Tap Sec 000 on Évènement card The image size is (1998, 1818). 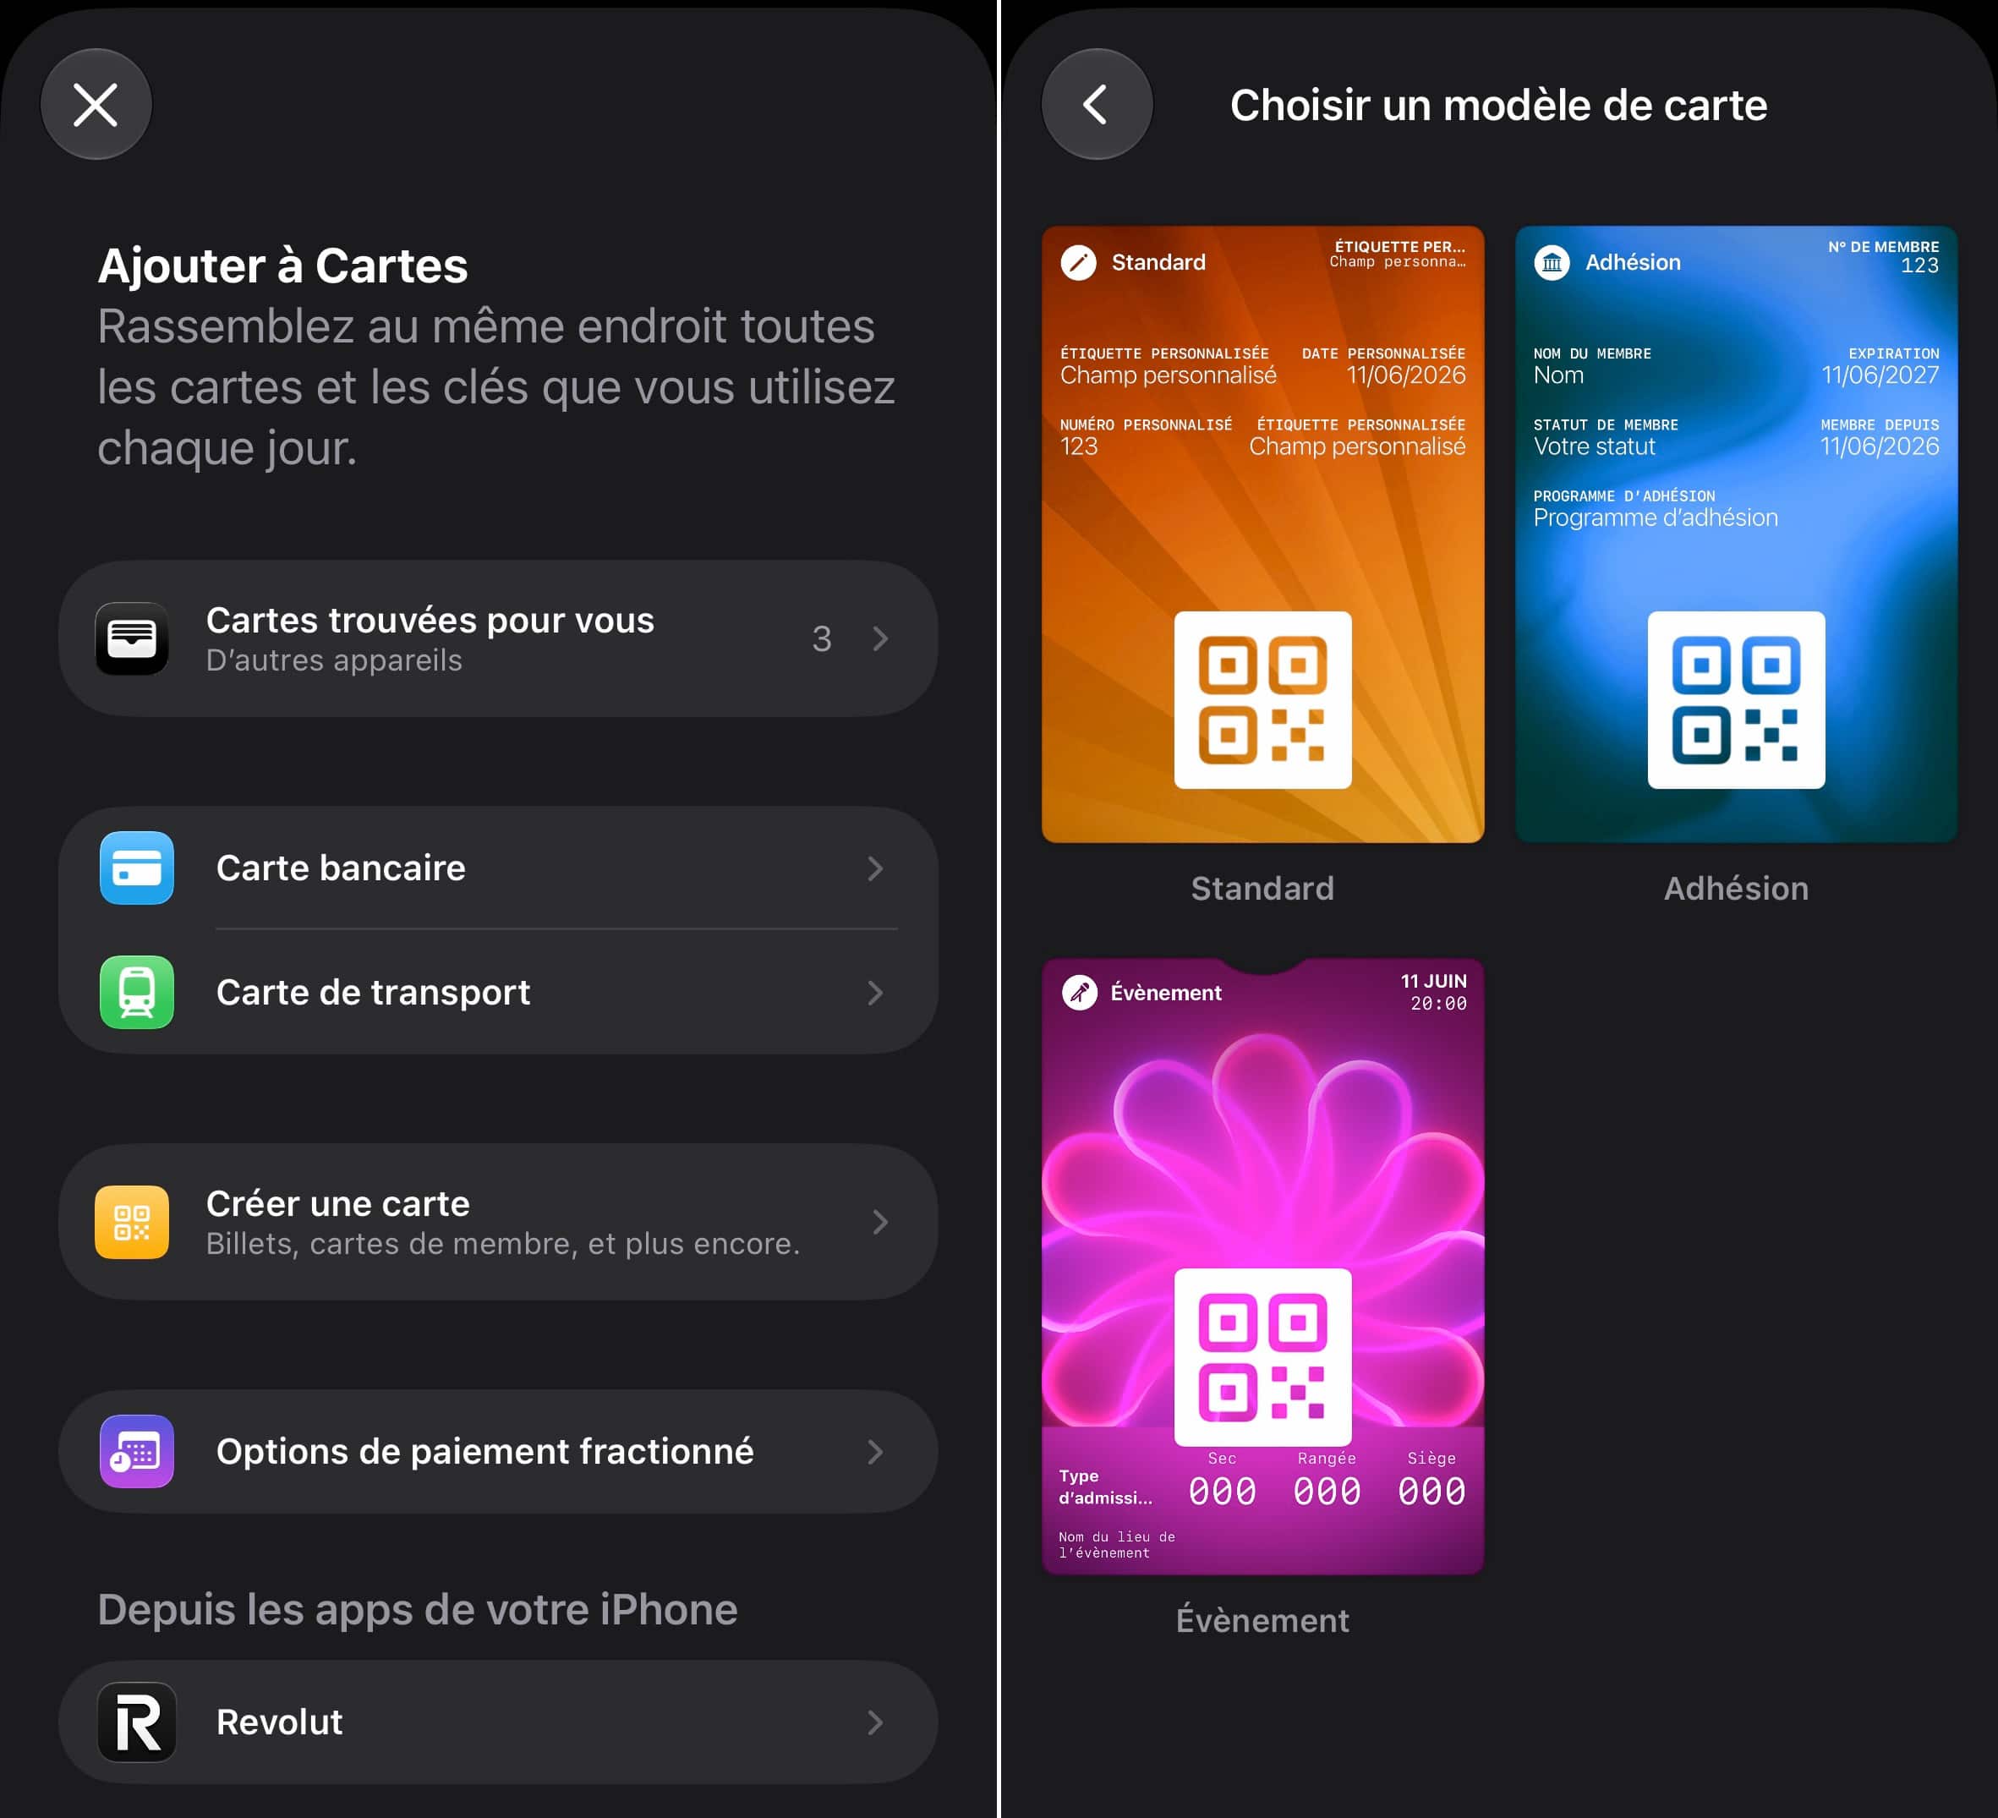tap(1222, 1480)
